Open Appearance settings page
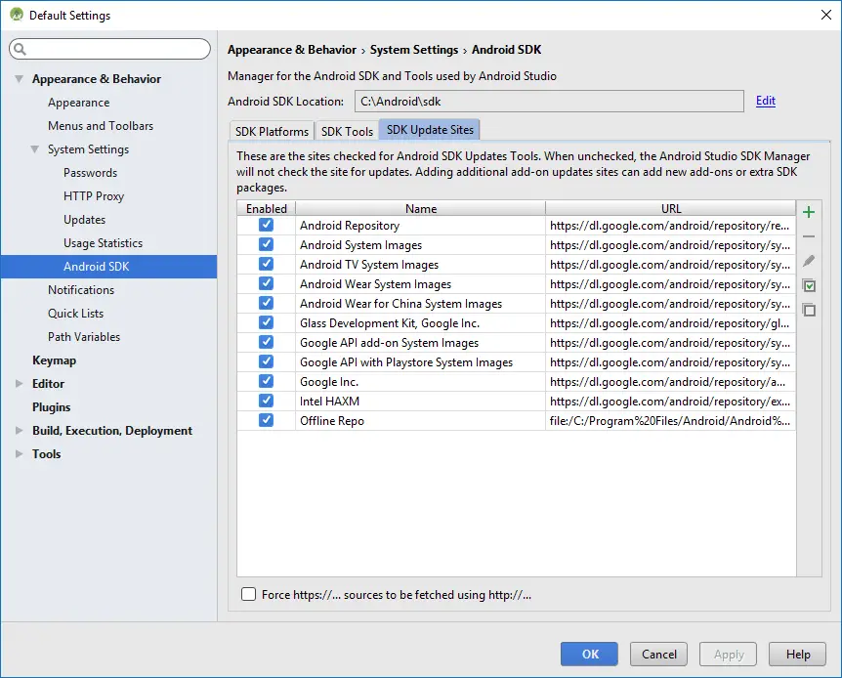 point(78,103)
